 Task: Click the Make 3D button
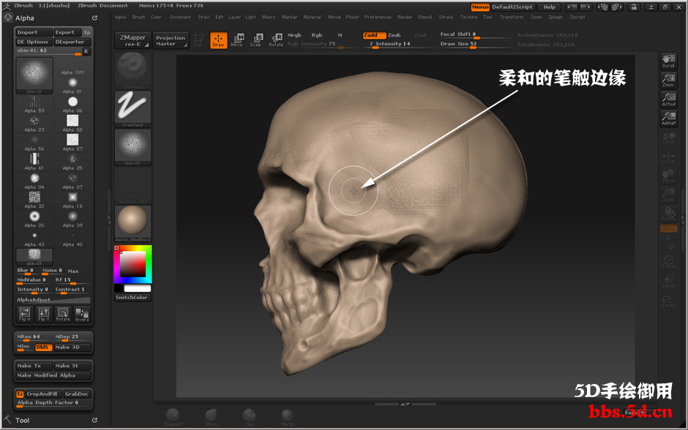72,347
